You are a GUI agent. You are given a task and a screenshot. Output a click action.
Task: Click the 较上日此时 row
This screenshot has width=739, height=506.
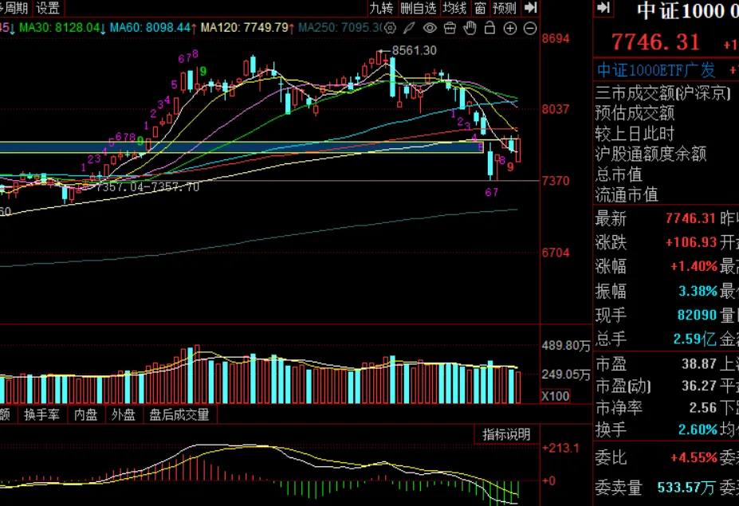click(635, 134)
